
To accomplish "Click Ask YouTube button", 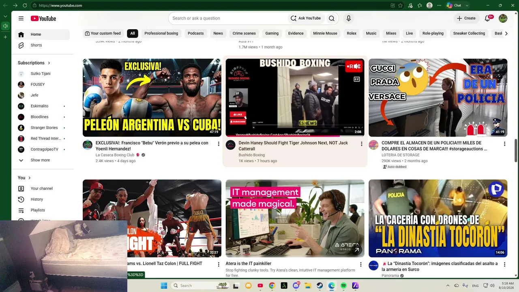I will 306,18.
